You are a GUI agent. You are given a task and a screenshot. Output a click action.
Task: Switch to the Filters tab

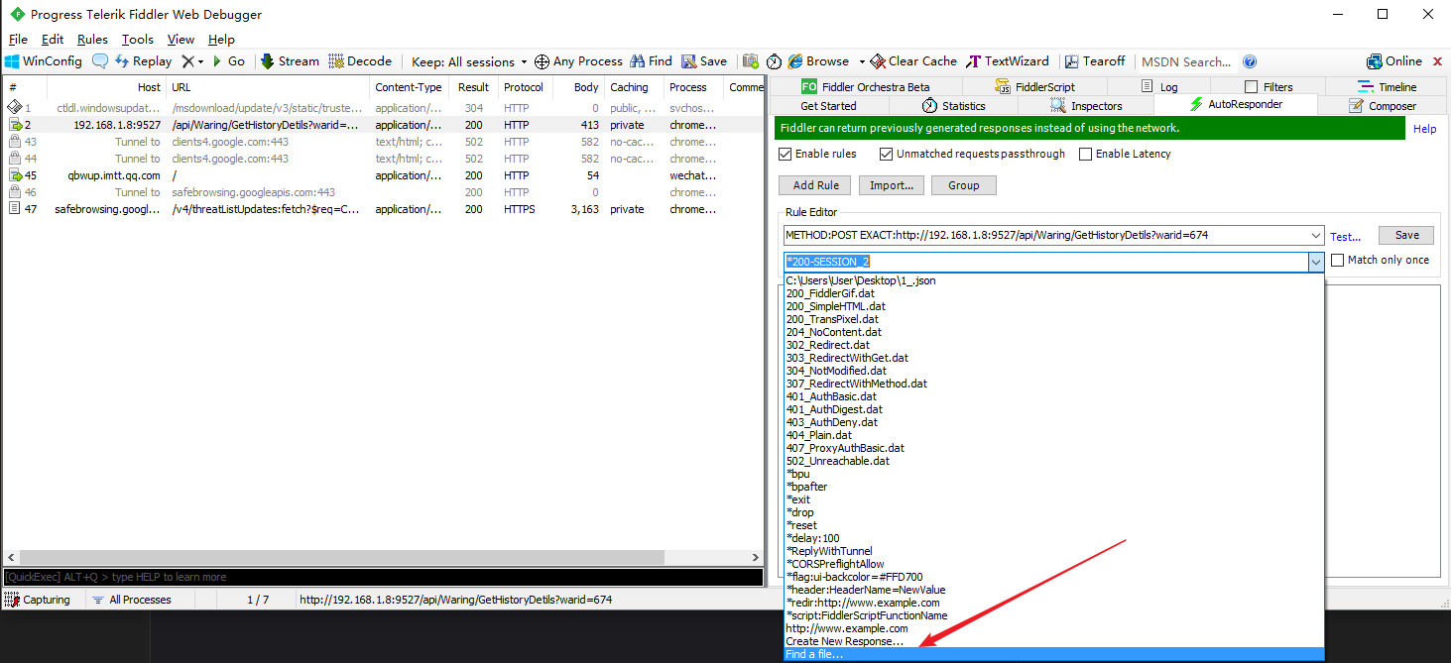tap(1269, 87)
